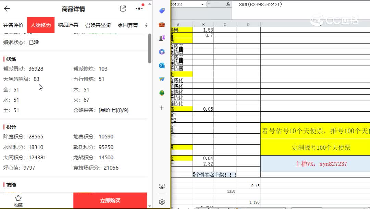Click the product page vertical scrollbar thumb
This screenshot has width=370, height=209.
pos(150,48)
